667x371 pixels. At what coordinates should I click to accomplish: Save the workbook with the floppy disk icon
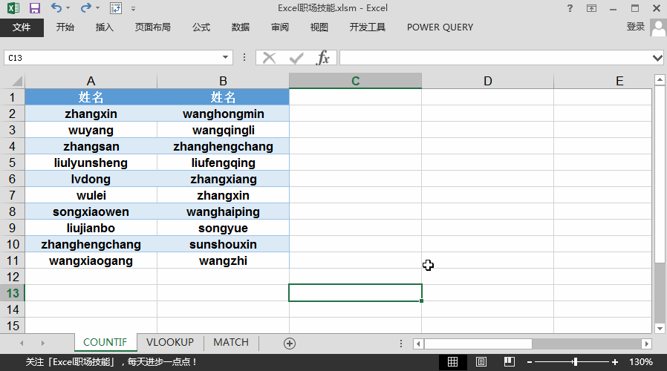point(34,8)
